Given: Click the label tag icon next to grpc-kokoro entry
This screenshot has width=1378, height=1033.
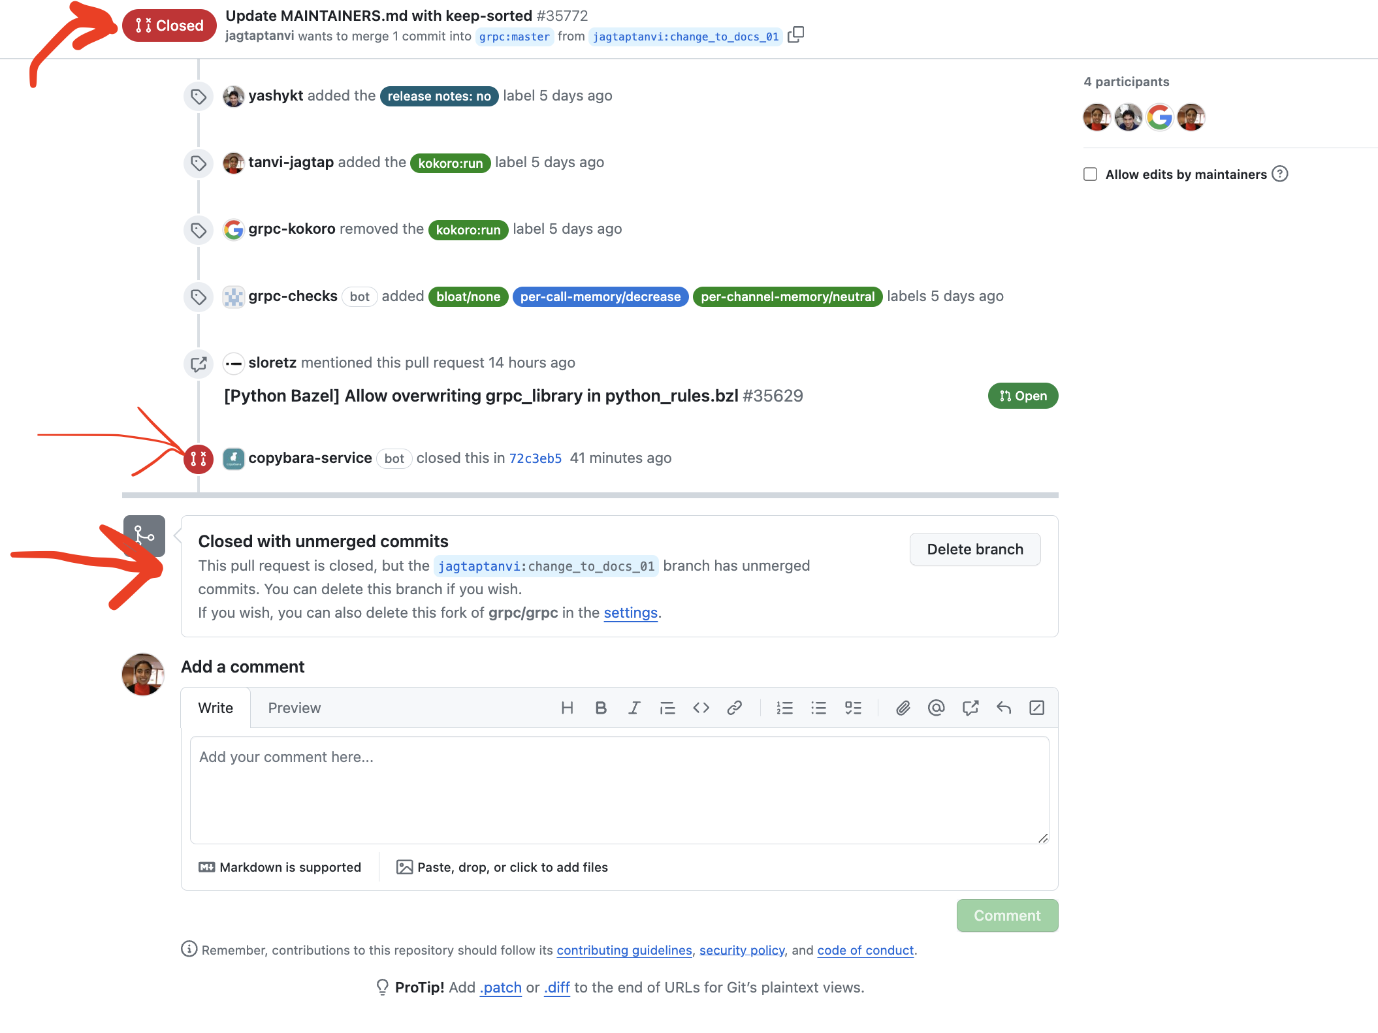Looking at the screenshot, I should 197,228.
